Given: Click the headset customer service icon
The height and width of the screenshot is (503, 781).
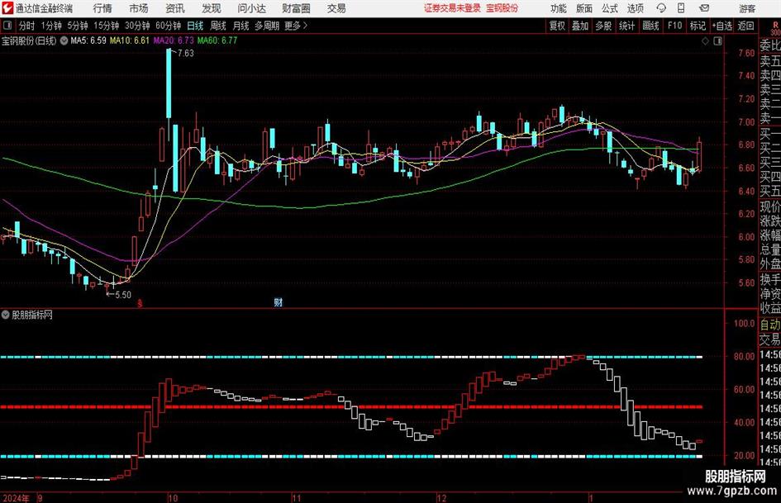Looking at the screenshot, I should coord(661,8).
